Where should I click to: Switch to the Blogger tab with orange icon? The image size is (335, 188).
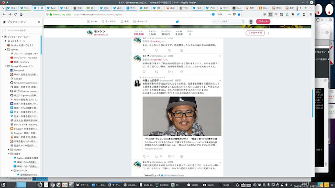point(264,8)
